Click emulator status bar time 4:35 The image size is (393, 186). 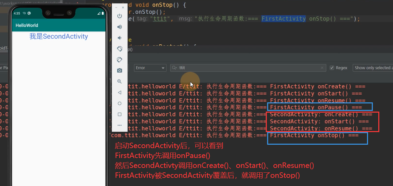tap(17, 13)
